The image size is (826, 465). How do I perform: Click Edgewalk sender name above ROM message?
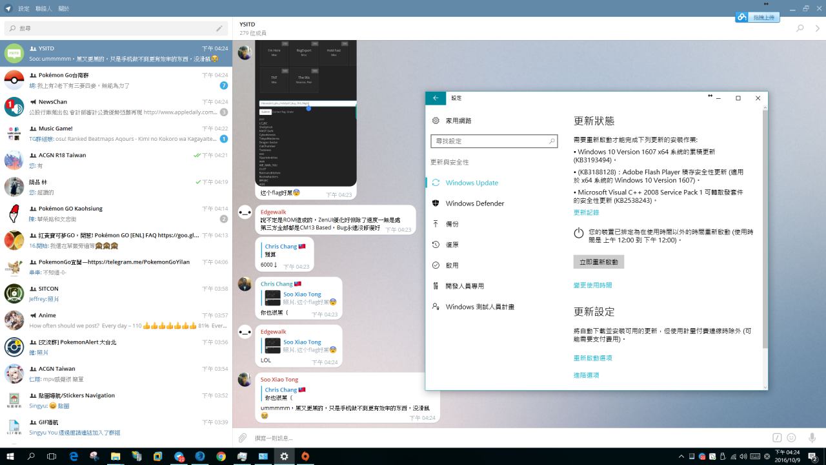(274, 212)
